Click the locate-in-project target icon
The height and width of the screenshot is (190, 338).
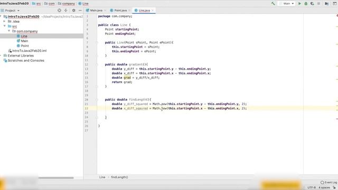pos(59,11)
